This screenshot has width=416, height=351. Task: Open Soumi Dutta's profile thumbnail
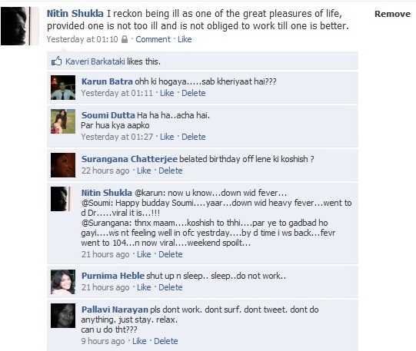pyautogui.click(x=63, y=121)
